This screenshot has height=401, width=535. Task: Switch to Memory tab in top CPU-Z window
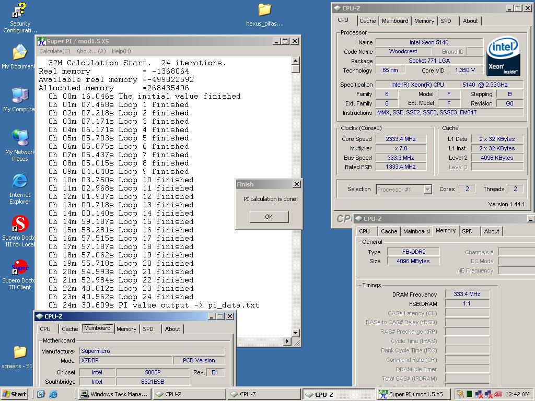(x=424, y=21)
